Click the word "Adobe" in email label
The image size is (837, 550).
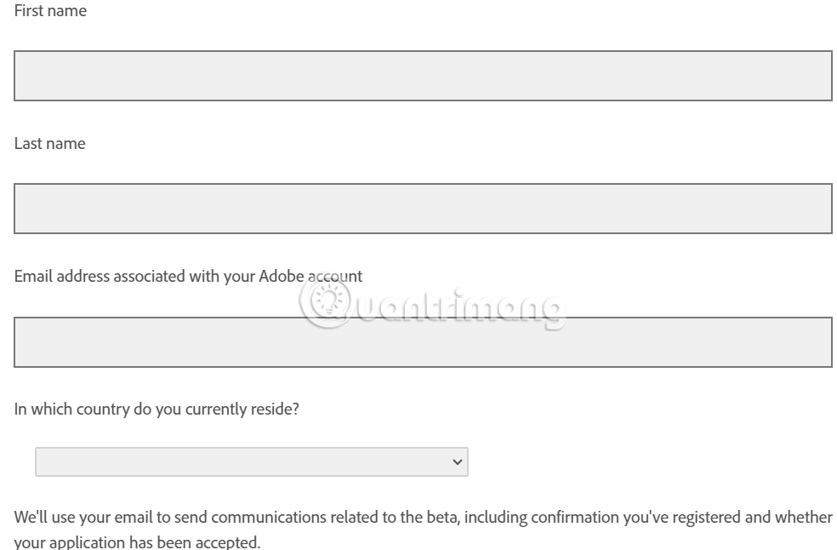281,277
